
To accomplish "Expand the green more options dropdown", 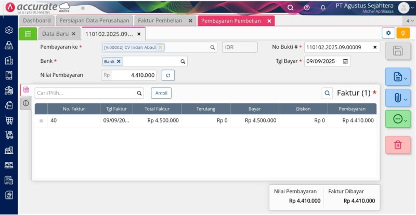I will pyautogui.click(x=398, y=119).
